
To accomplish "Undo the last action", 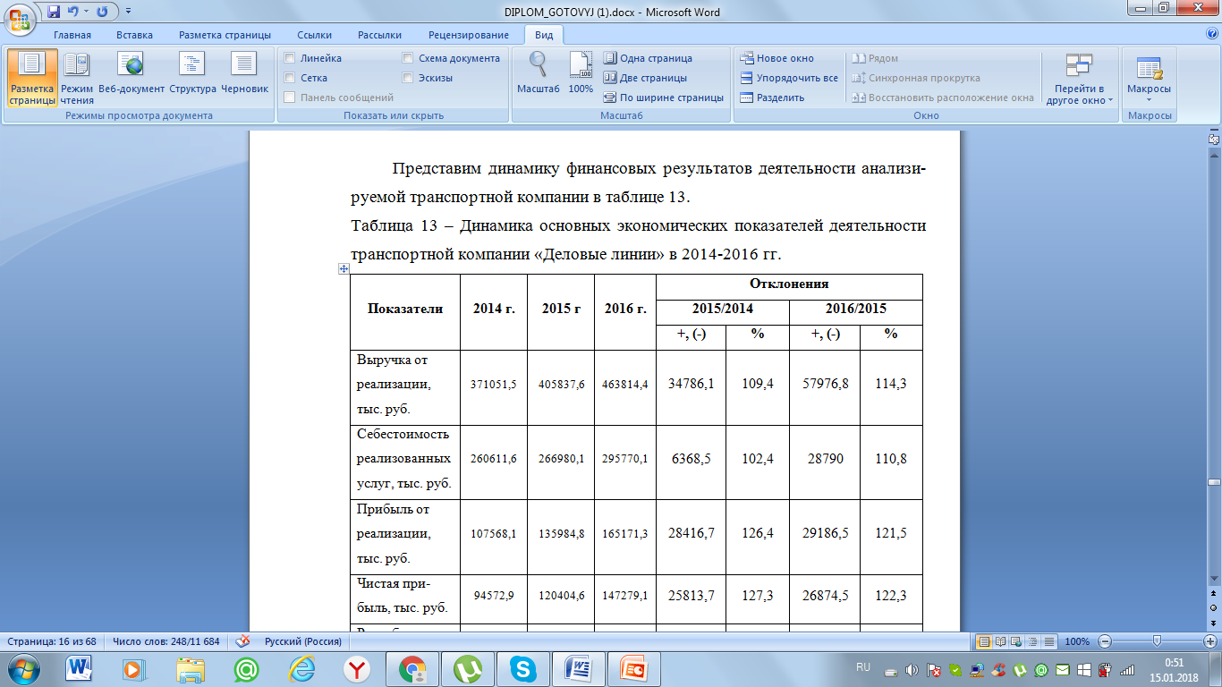I will (x=72, y=12).
